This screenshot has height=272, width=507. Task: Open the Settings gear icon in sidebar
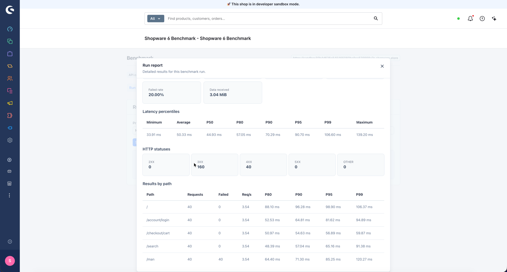pos(10,140)
